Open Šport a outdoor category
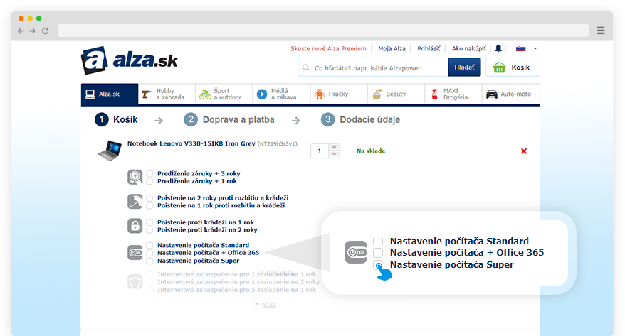This screenshot has width=625, height=336. pos(224,94)
